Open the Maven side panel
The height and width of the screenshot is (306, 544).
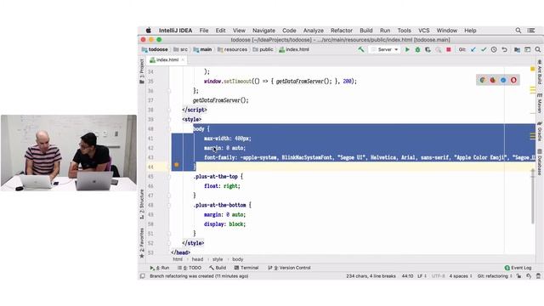coord(540,103)
